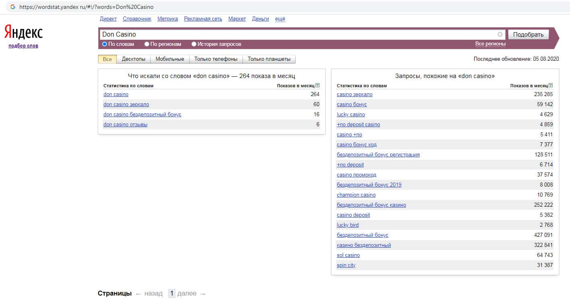Viewport: 570px width, 308px height.
Task: Open the '+no deposit casino' query link
Action: 358,125
